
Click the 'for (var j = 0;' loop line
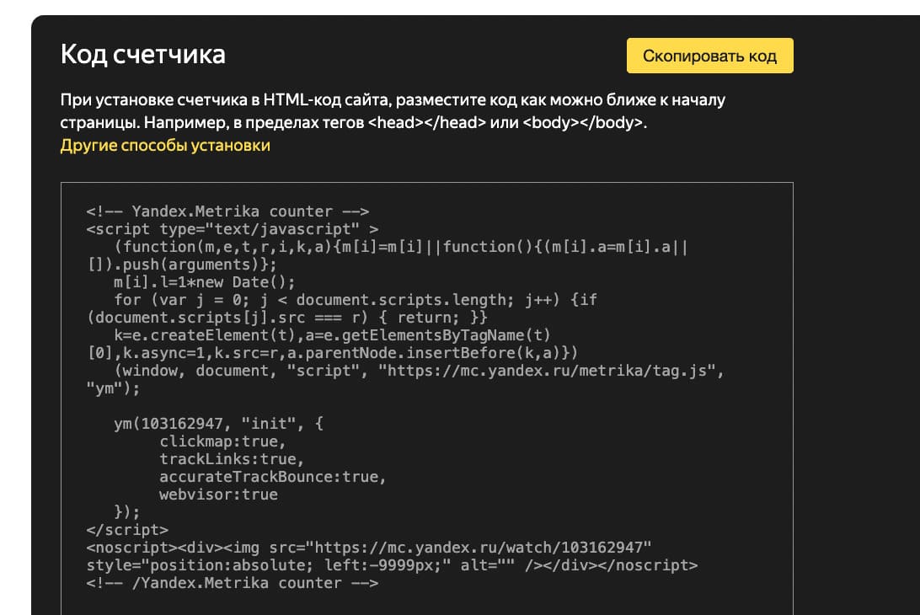355,300
